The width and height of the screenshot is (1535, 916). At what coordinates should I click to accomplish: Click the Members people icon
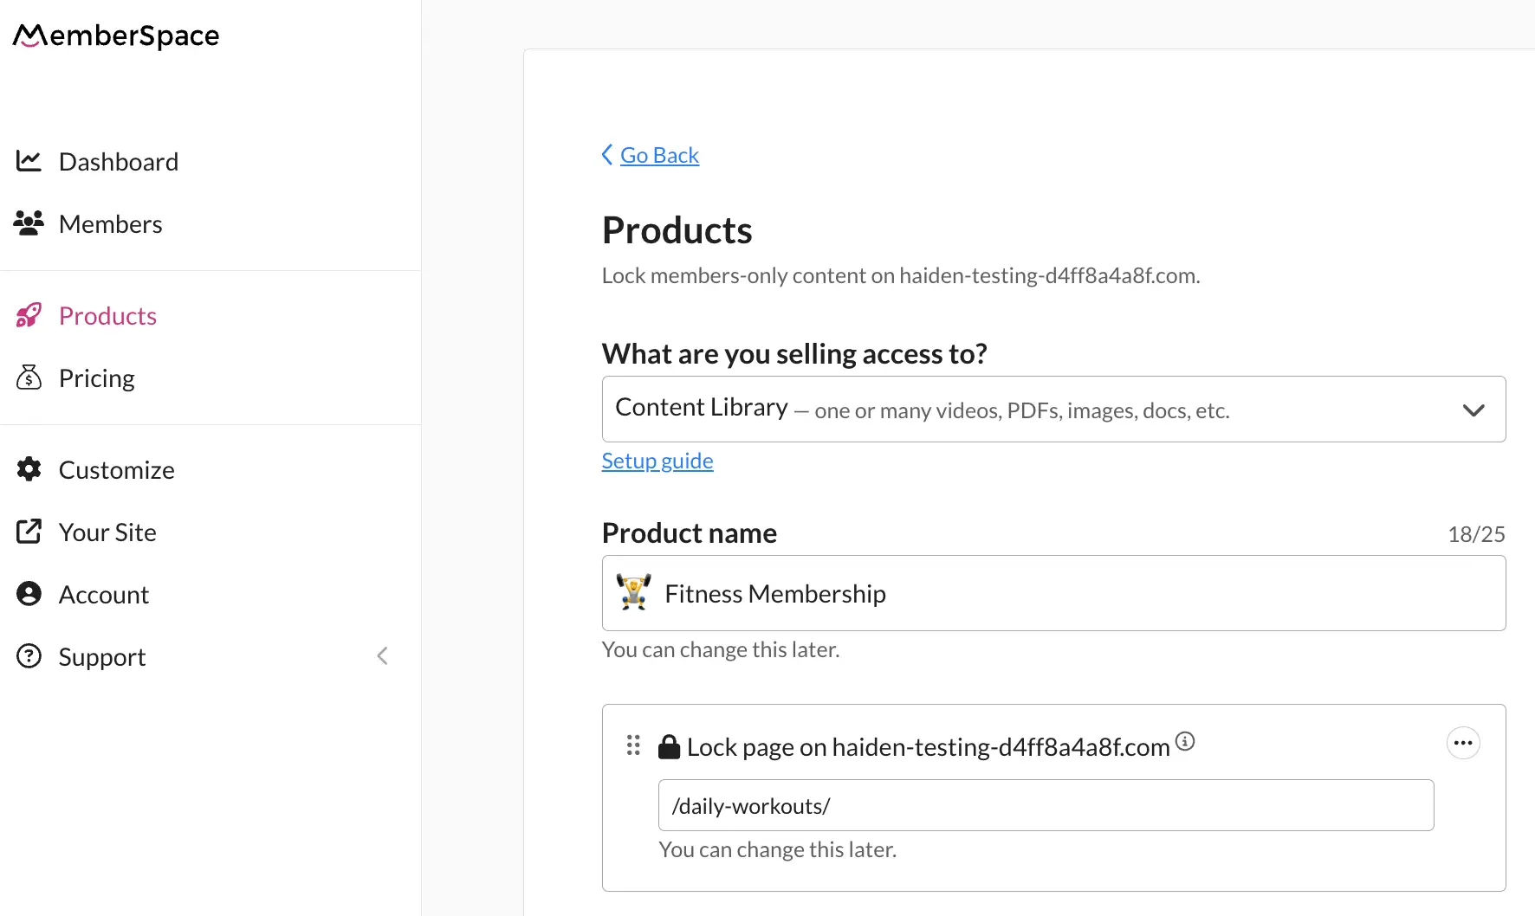pyautogui.click(x=29, y=223)
